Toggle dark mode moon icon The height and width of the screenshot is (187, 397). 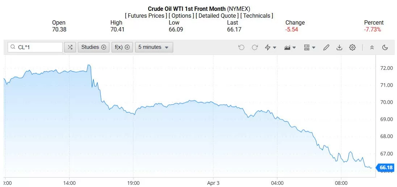tap(385, 47)
